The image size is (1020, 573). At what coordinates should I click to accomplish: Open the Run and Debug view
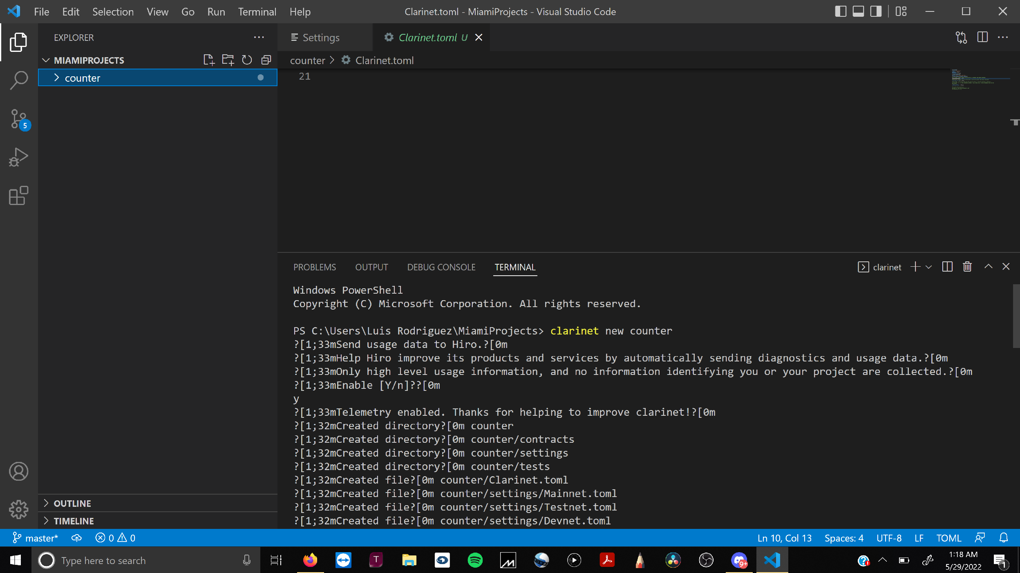[x=19, y=157]
